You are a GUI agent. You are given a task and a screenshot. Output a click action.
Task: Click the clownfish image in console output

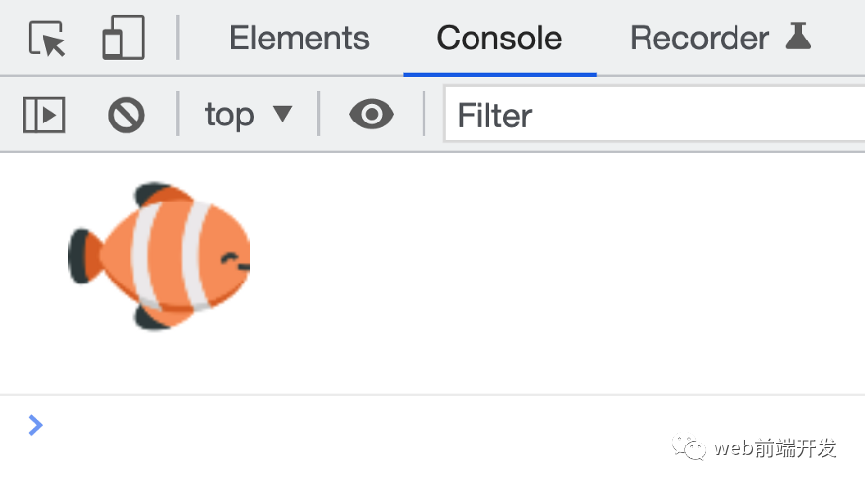tap(159, 256)
